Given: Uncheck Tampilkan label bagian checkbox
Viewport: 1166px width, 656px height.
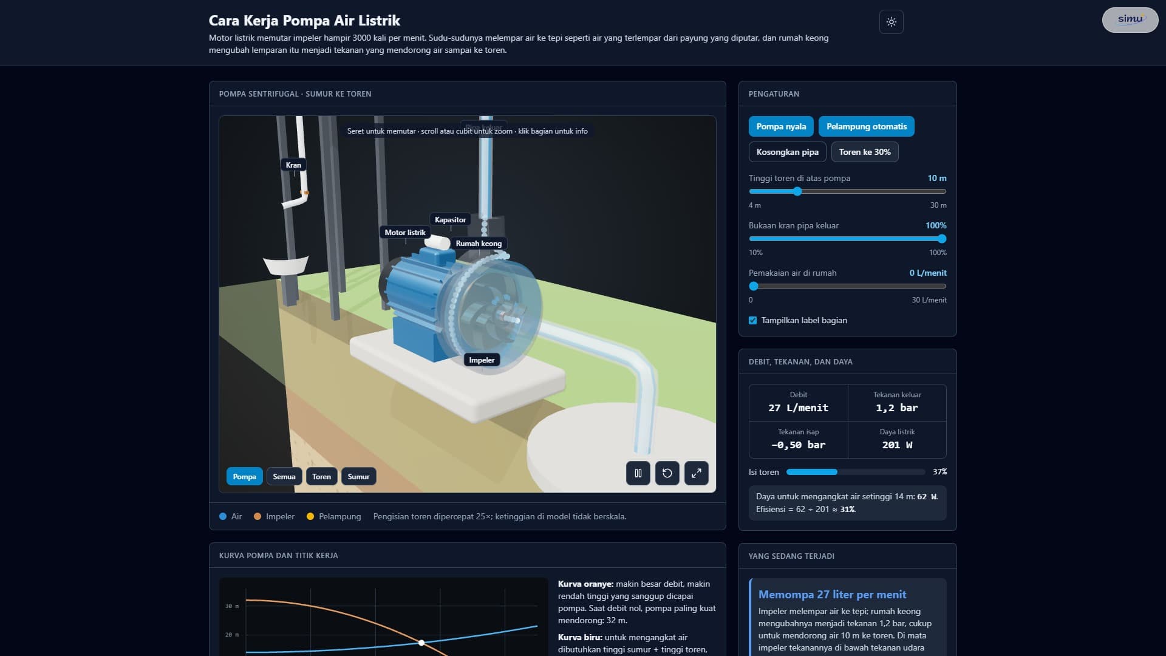Looking at the screenshot, I should tap(753, 320).
